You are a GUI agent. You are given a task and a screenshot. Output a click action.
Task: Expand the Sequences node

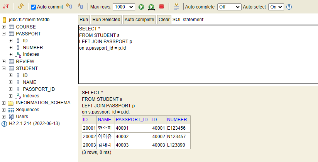coord(3,110)
